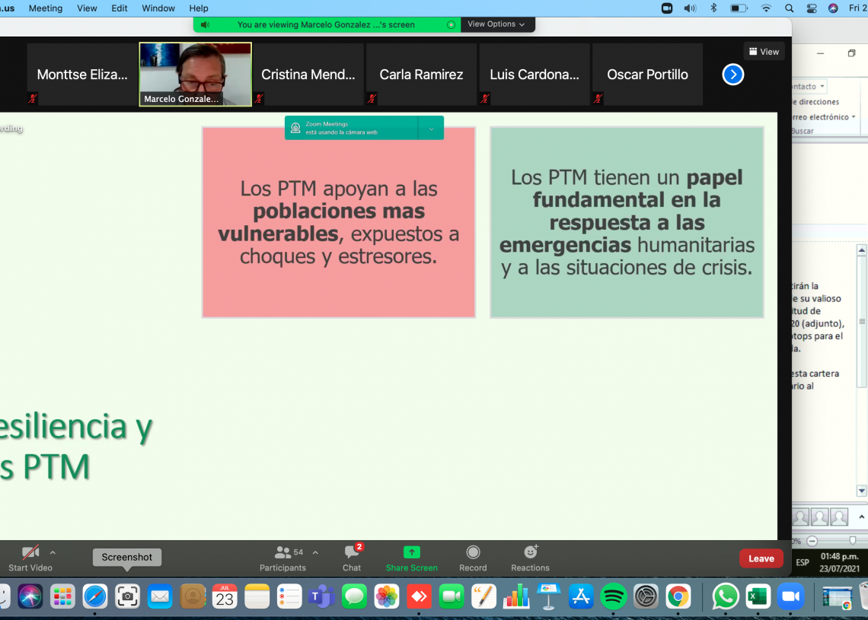868x620 pixels.
Task: Open the Reactions menu
Action: point(530,558)
